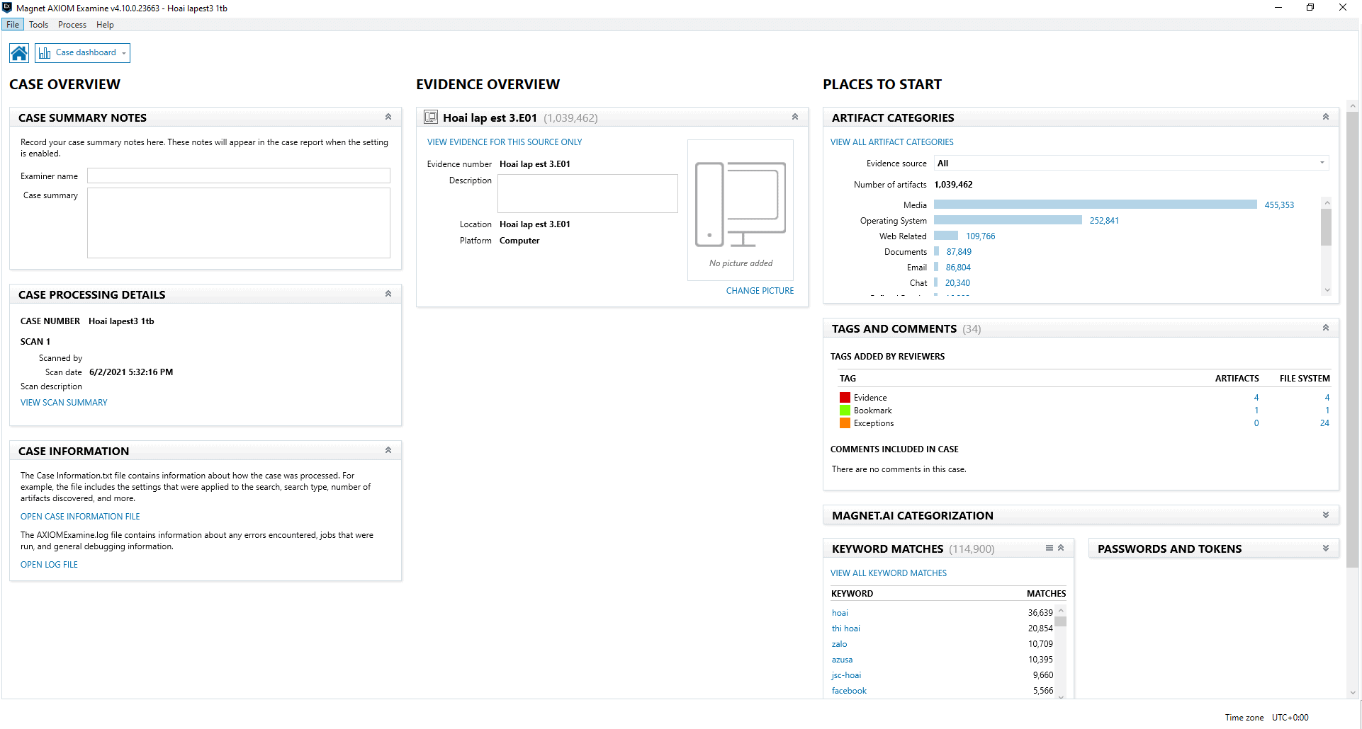Viewport: 1362px width, 729px height.
Task: Open the 'azusa' keyword matches
Action: (842, 660)
